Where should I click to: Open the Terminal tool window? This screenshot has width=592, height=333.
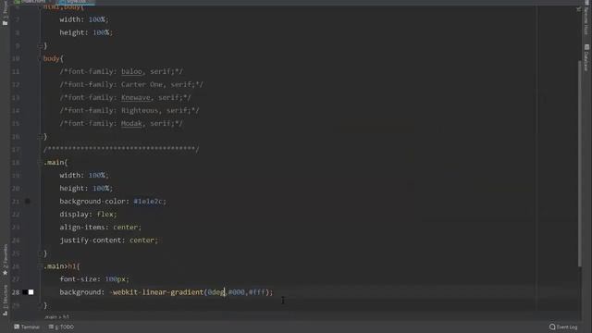(27, 327)
